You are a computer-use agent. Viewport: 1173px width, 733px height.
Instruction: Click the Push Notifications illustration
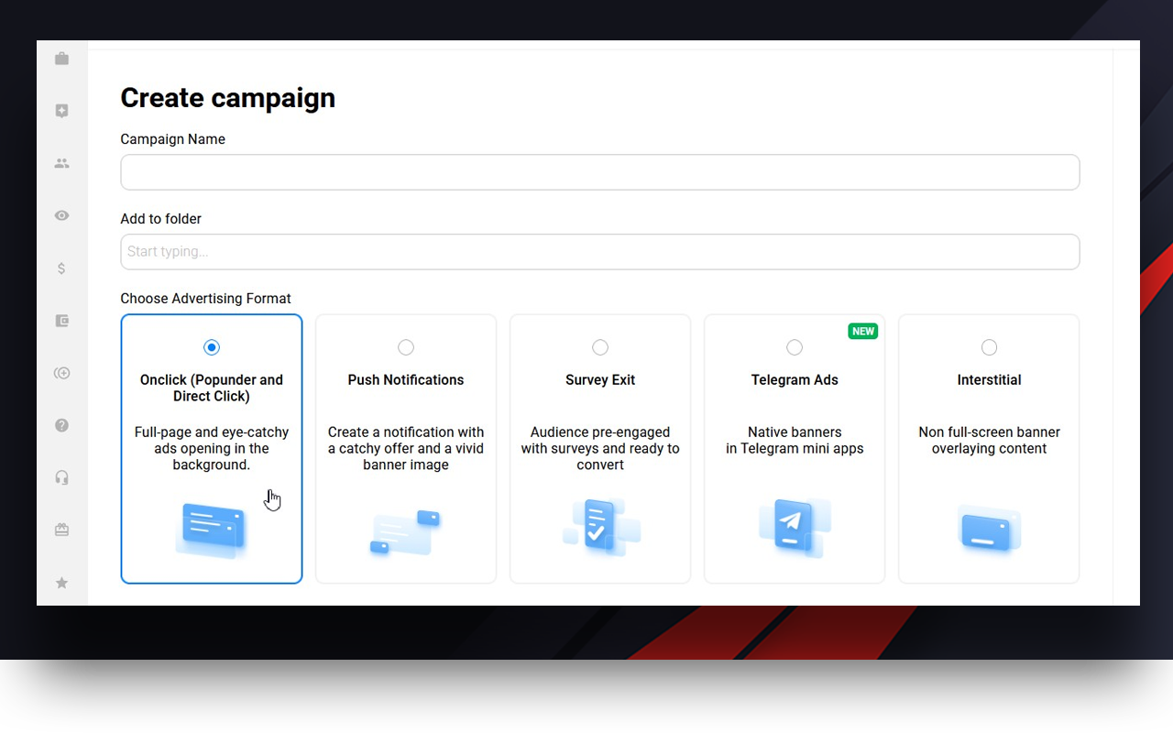[x=406, y=531]
